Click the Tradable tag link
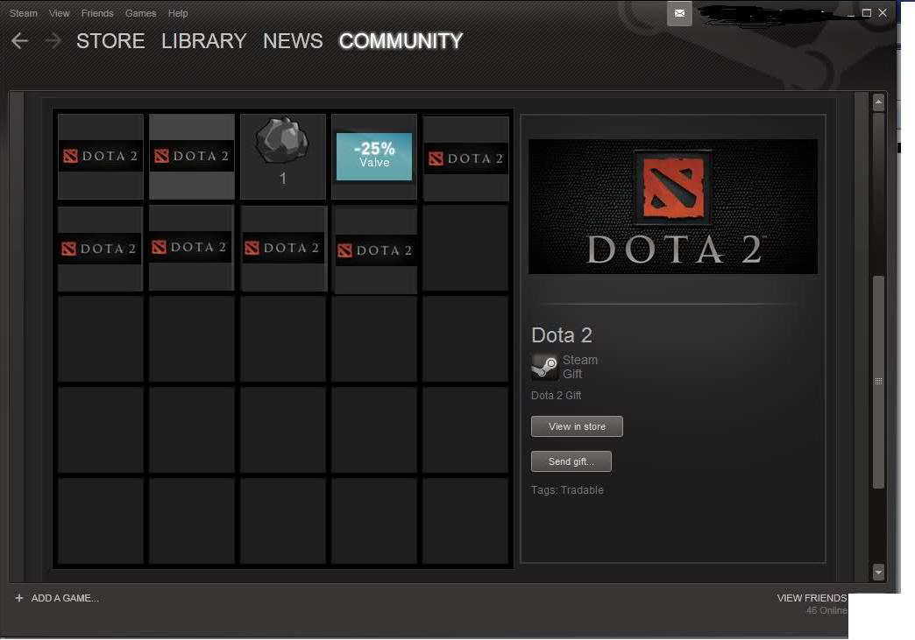 click(584, 490)
